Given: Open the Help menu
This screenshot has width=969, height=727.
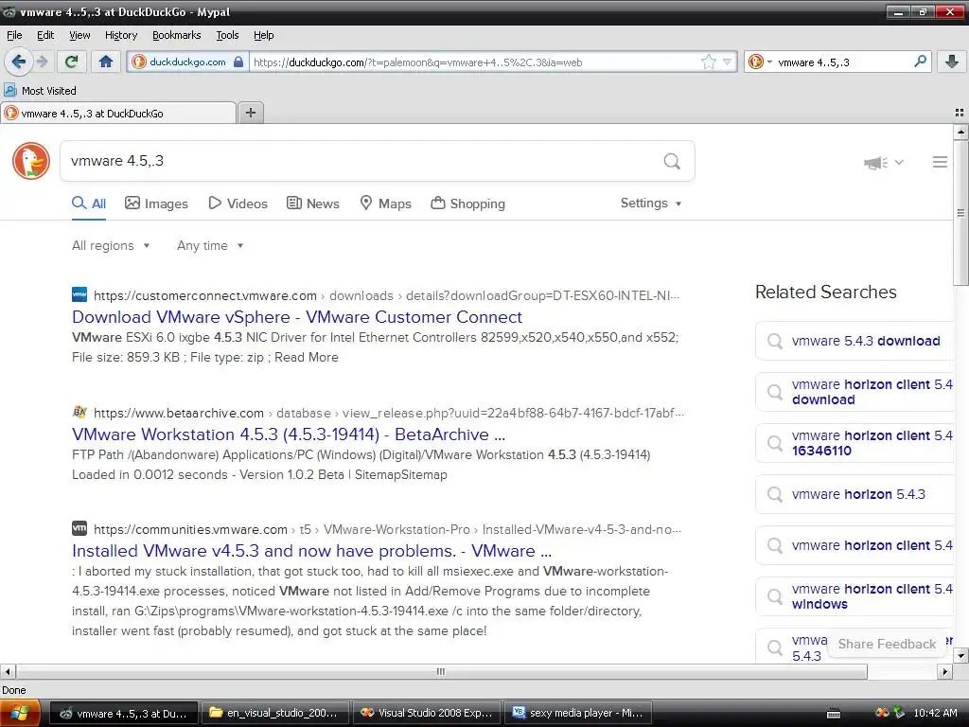Looking at the screenshot, I should 263,35.
